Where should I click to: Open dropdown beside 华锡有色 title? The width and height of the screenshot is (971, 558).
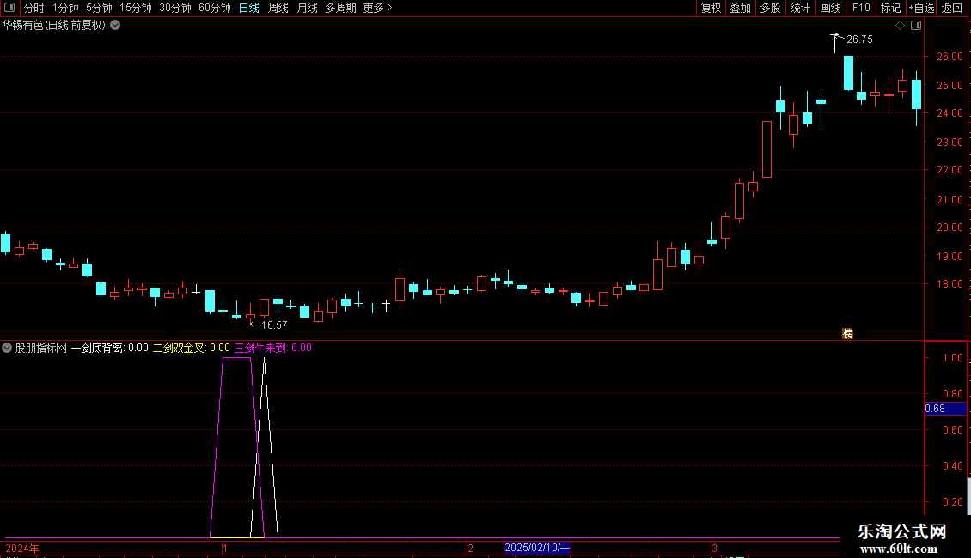point(115,26)
